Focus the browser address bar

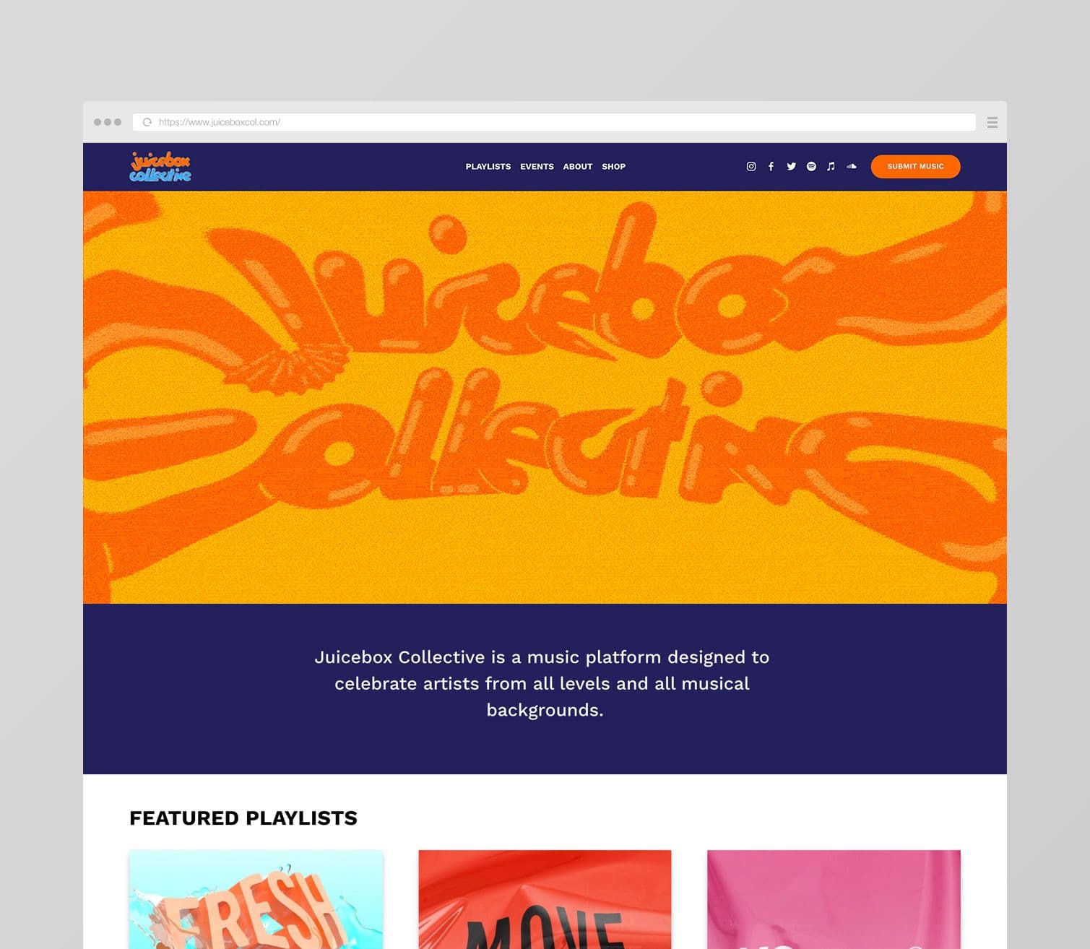pos(554,122)
